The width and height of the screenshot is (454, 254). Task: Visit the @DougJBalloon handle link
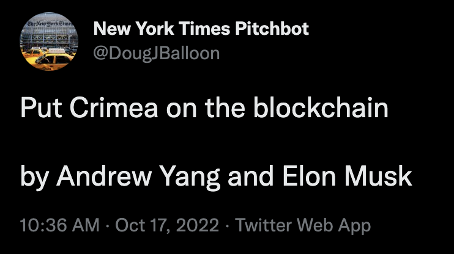pyautogui.click(x=156, y=53)
